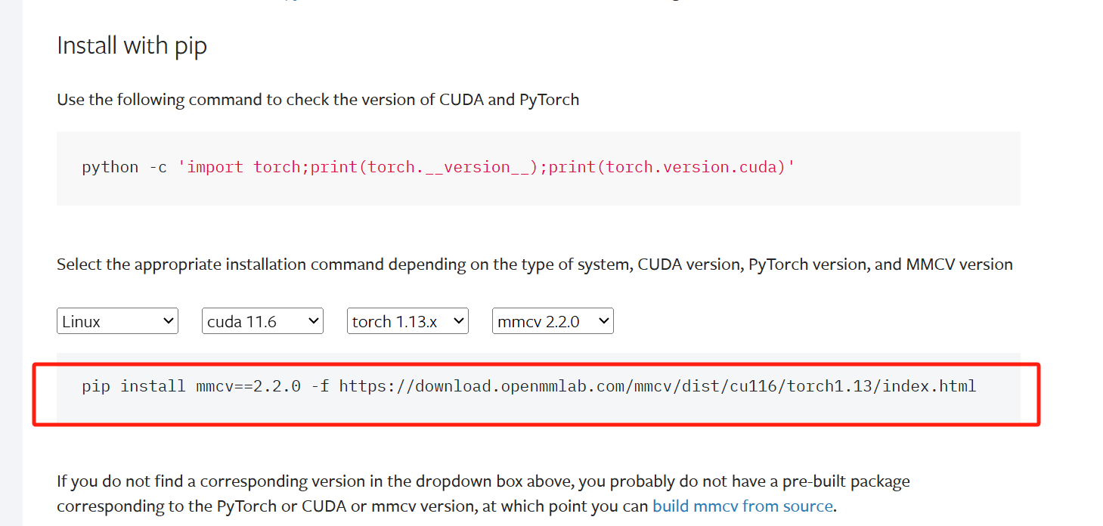This screenshot has width=1103, height=526.
Task: Select the pip install command inside the red box
Action: [x=528, y=386]
